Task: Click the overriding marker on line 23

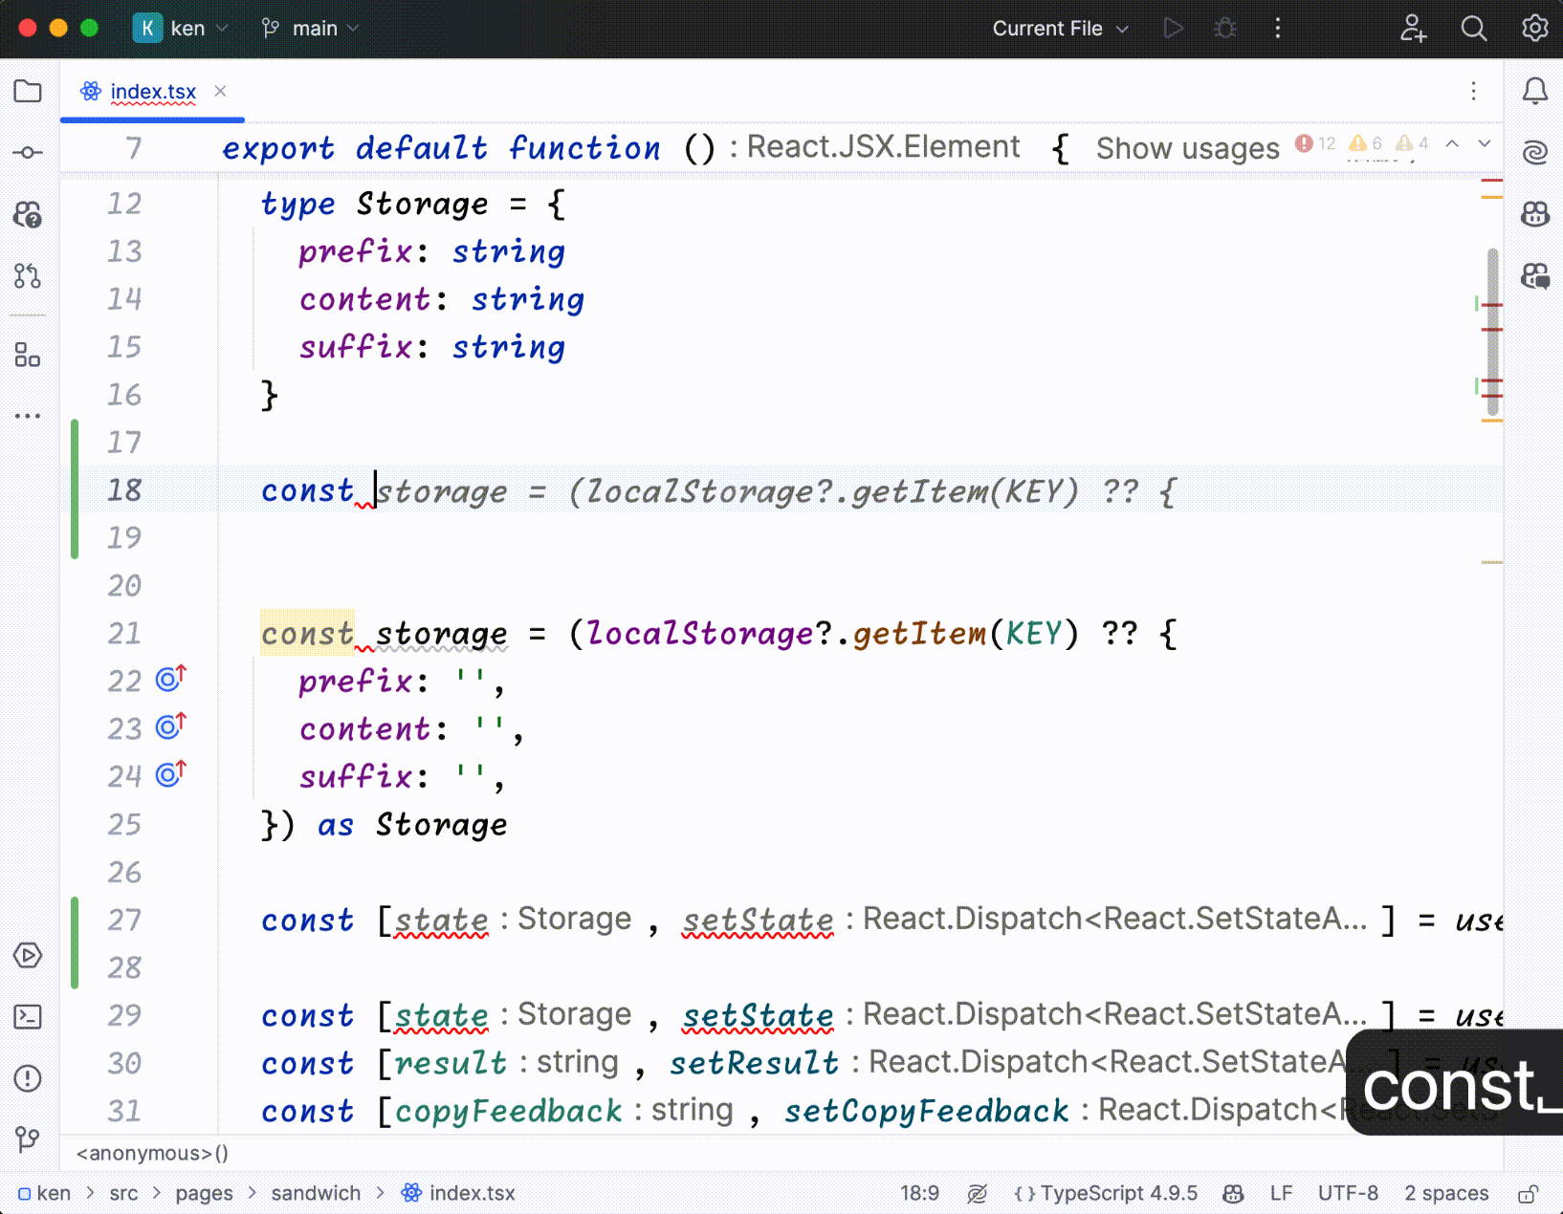Action: 171,726
